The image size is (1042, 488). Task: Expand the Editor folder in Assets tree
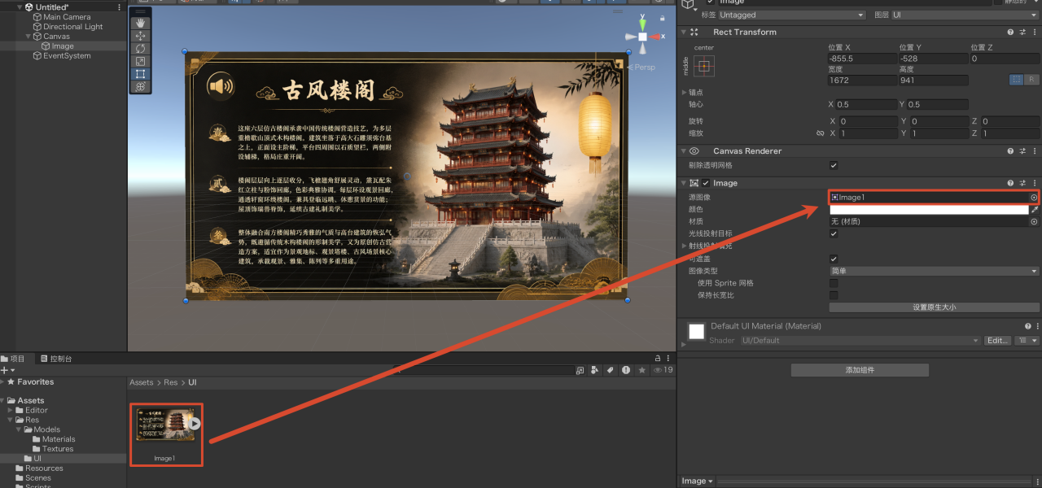(x=11, y=410)
